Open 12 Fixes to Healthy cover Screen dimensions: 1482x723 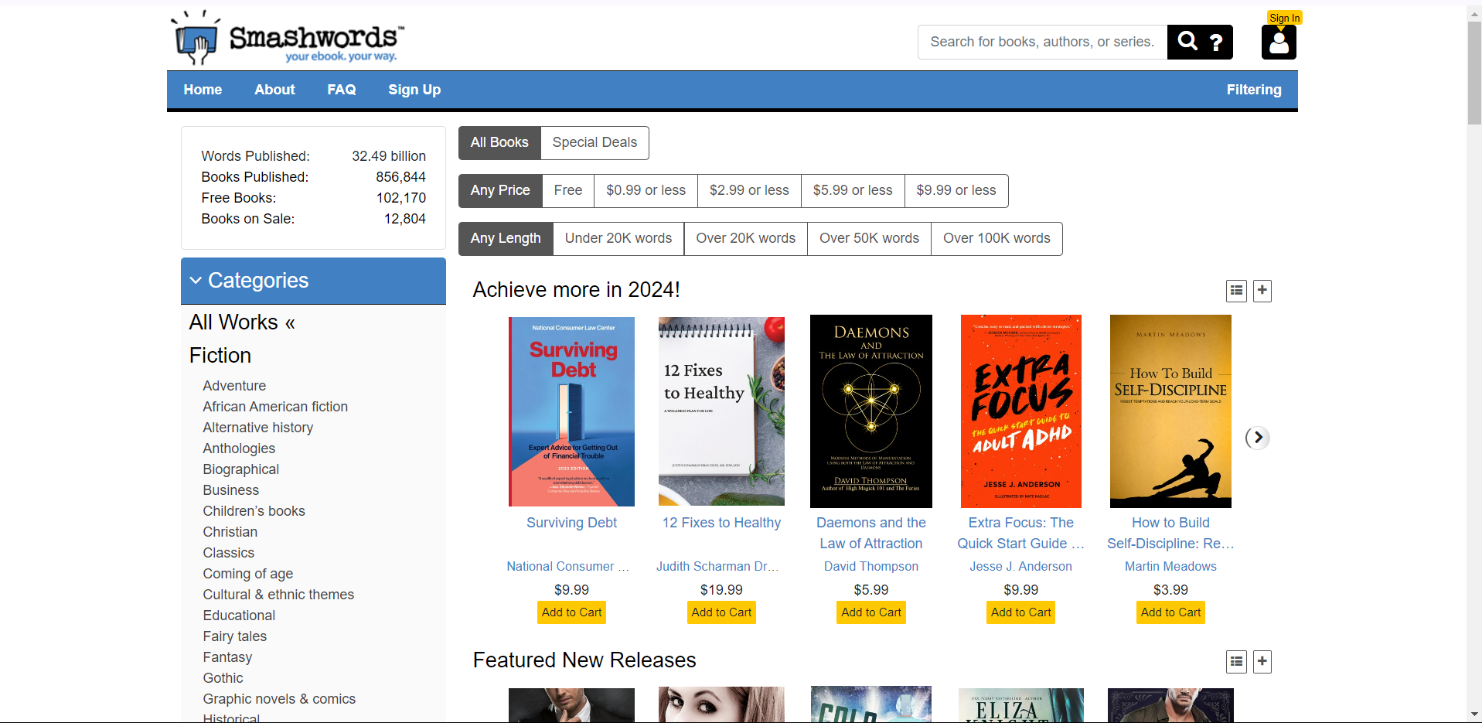tap(721, 411)
